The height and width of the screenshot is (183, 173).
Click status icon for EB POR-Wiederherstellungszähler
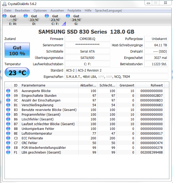8,148
